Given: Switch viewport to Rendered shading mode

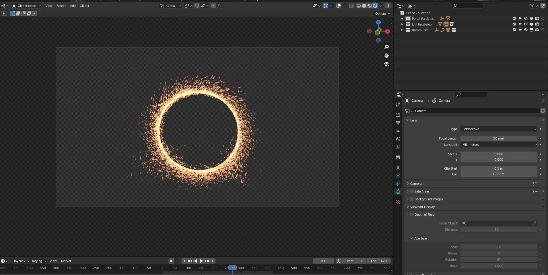Looking at the screenshot, I should point(375,6).
